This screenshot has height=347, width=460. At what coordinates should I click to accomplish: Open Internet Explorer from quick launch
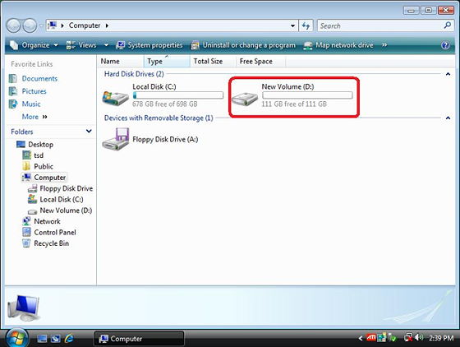[69, 339]
